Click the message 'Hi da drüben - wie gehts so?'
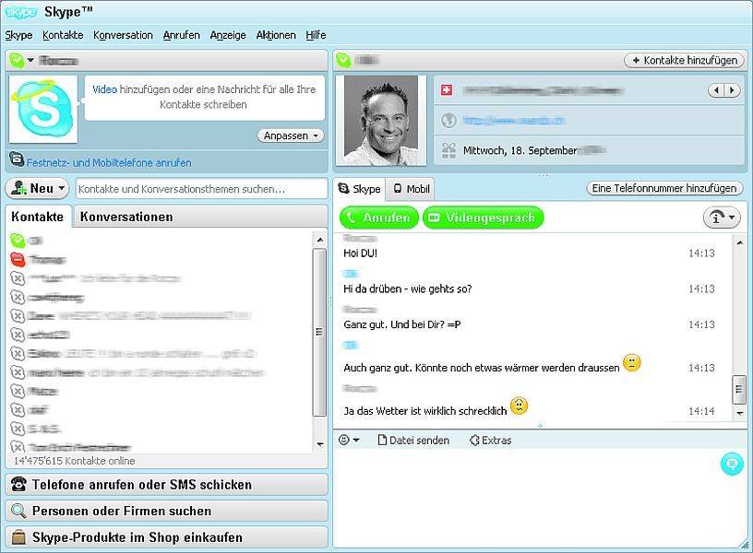This screenshot has height=553, width=753. (x=408, y=288)
